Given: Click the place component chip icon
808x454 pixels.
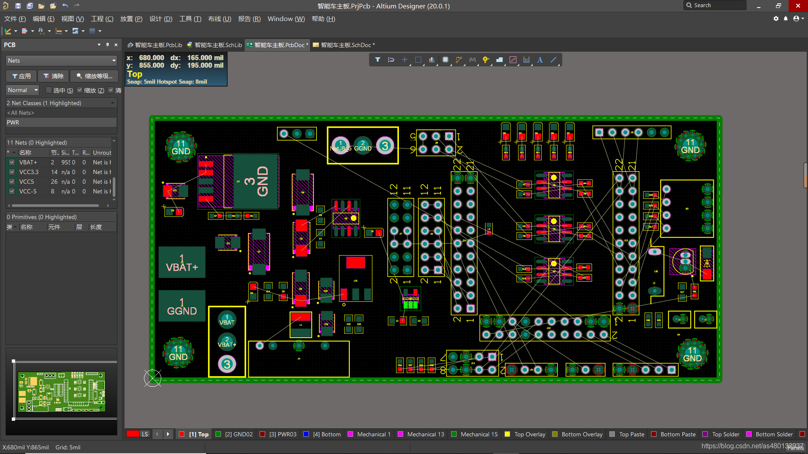Looking at the screenshot, I should (445, 60).
